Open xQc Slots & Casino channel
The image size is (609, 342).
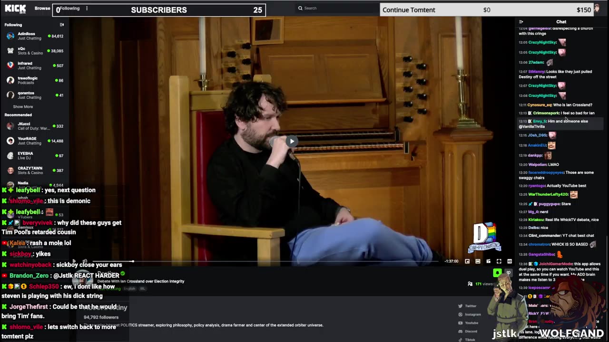(35, 51)
